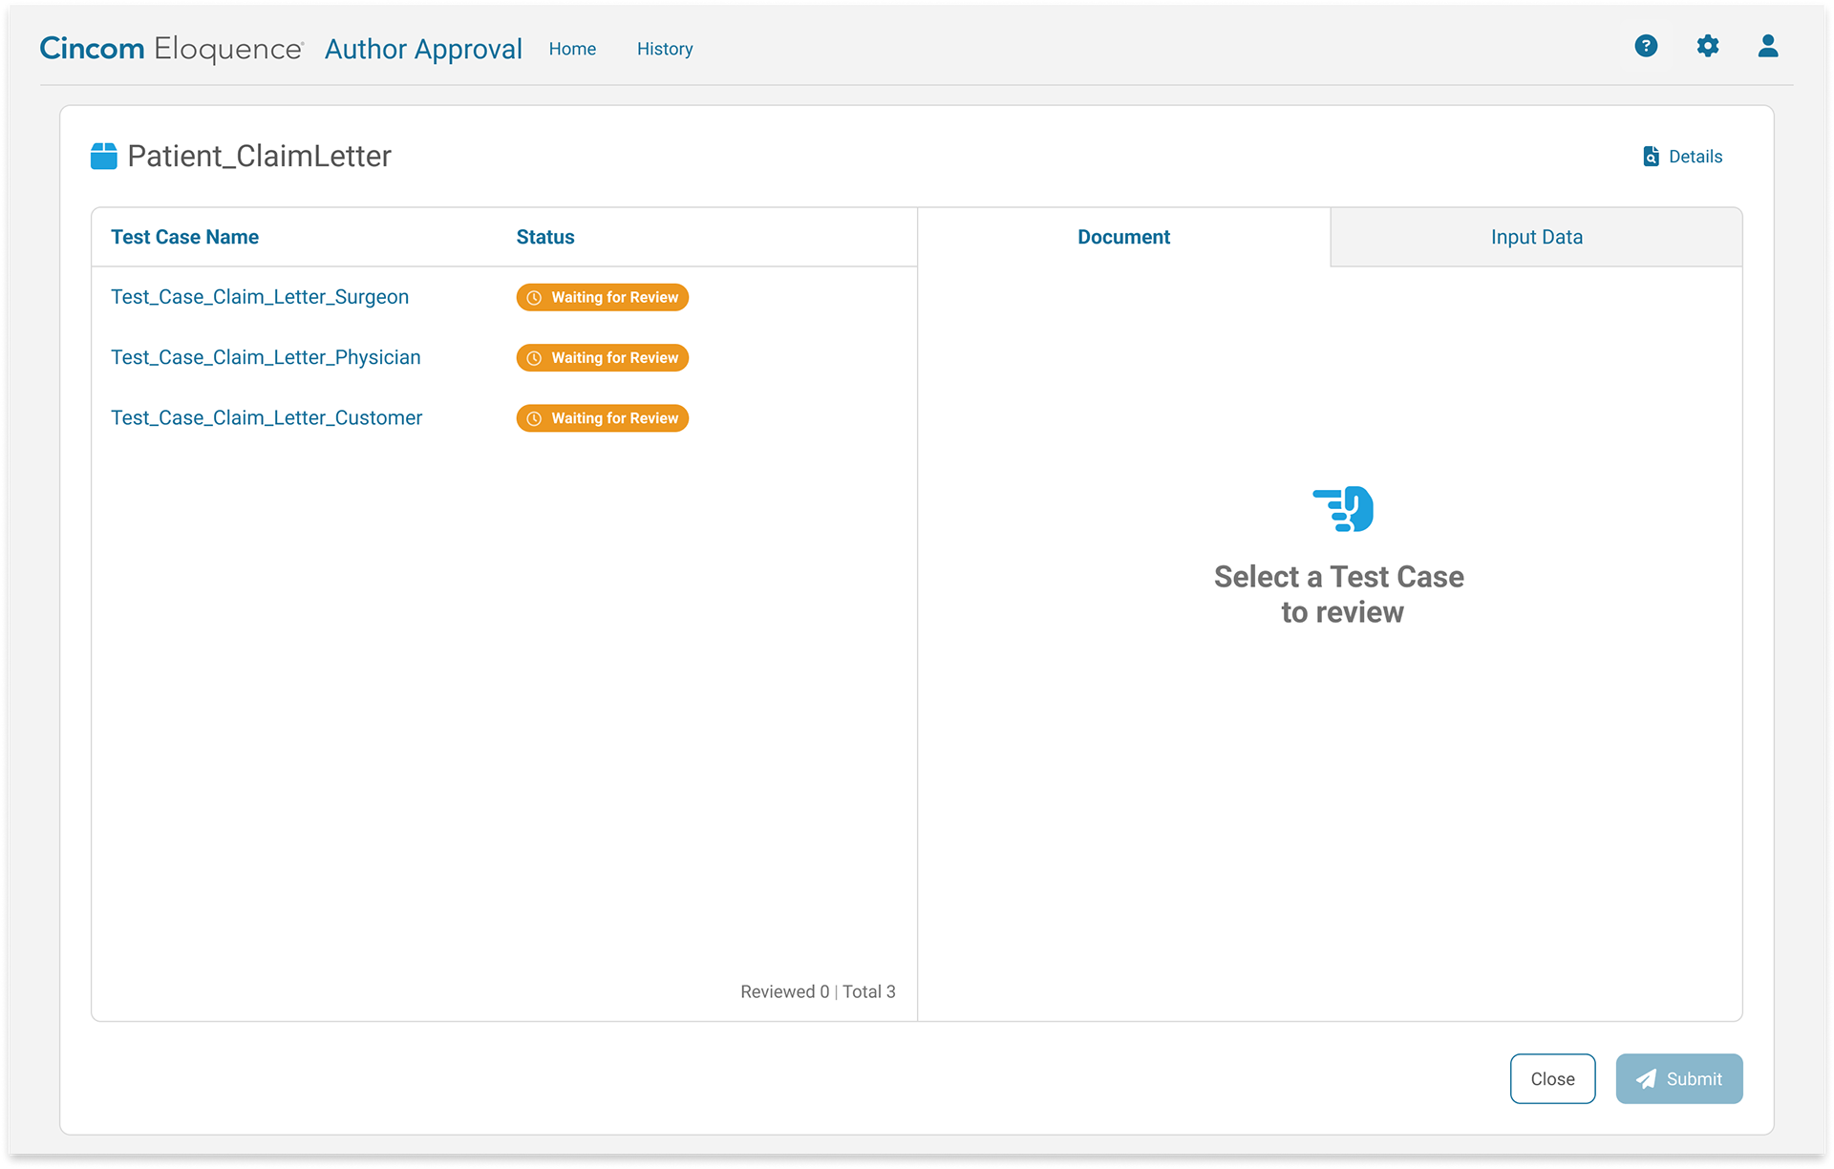Go to the Home menu
The image size is (1834, 1169).
click(x=572, y=49)
